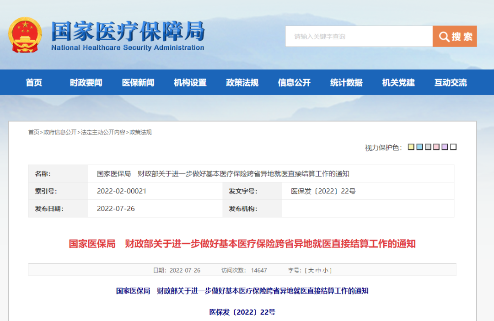This screenshot has width=494, height=321.
Task: Click the national emblem logo
Action: tap(25, 35)
